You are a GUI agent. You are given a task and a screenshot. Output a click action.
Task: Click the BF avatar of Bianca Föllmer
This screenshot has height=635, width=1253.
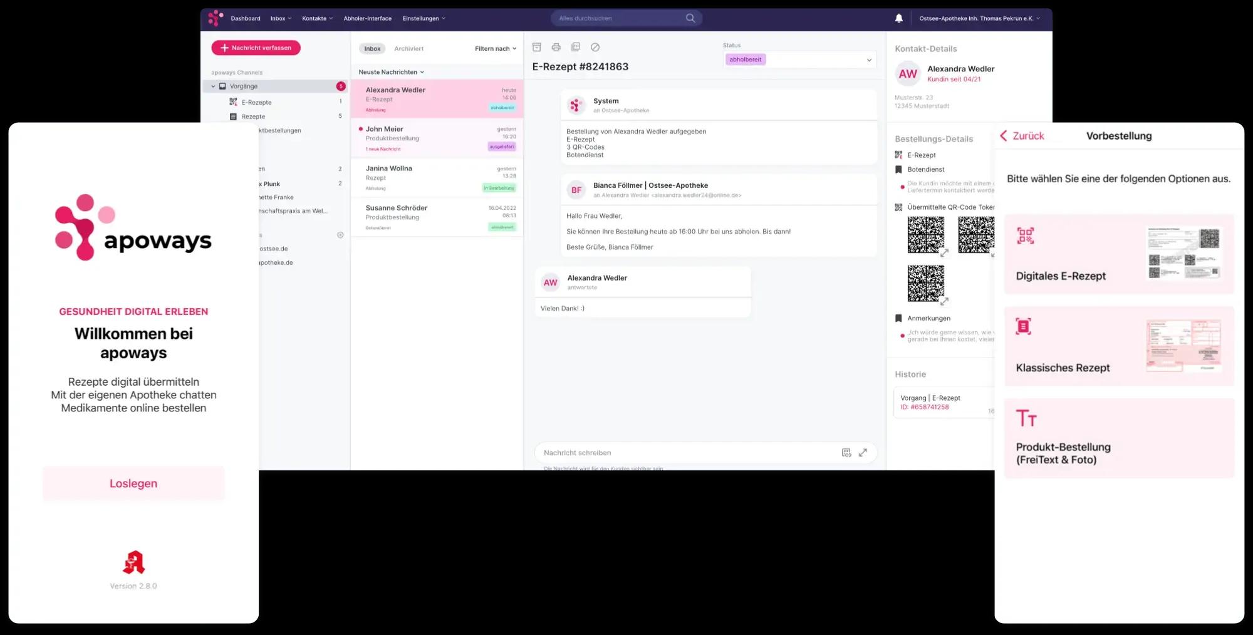[576, 190]
